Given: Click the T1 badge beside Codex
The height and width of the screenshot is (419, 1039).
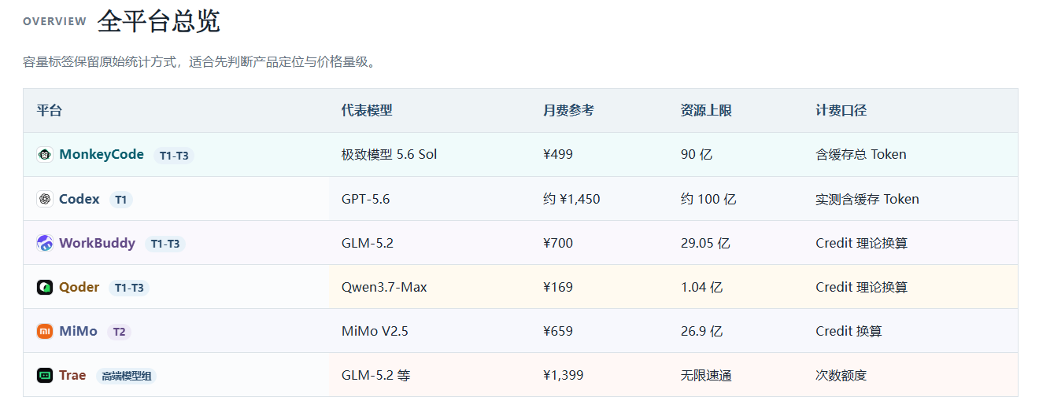Looking at the screenshot, I should click(x=121, y=200).
